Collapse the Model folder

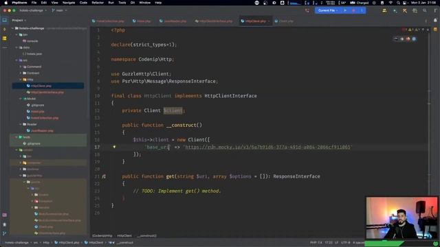(21, 99)
